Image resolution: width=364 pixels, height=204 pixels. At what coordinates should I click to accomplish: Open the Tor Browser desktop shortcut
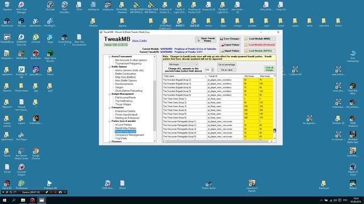pyautogui.click(x=22, y=185)
